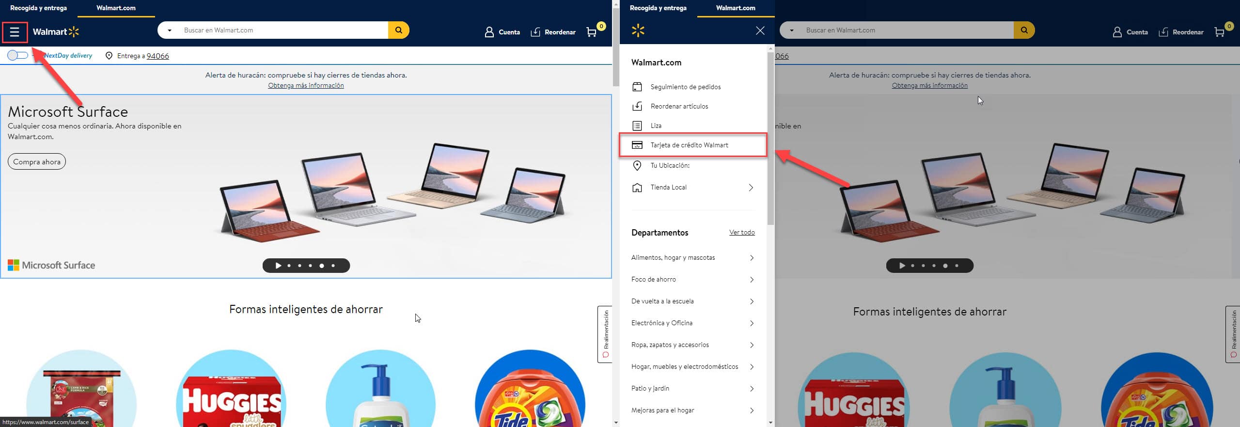Click search magnifier button in left page
The image size is (1240, 427).
pyautogui.click(x=398, y=30)
